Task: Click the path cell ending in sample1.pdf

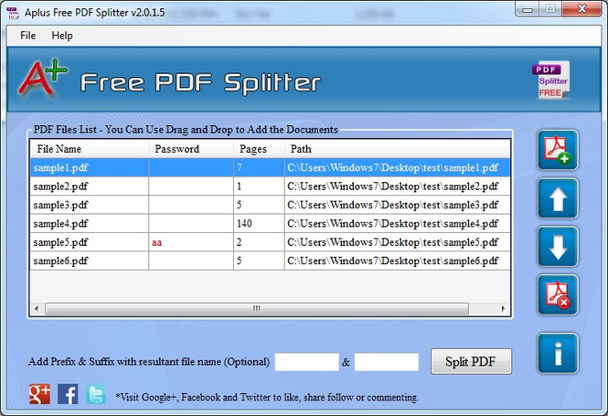Action: point(397,167)
